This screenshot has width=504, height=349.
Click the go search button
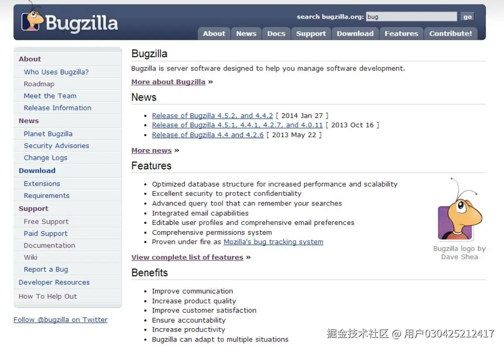467,17
